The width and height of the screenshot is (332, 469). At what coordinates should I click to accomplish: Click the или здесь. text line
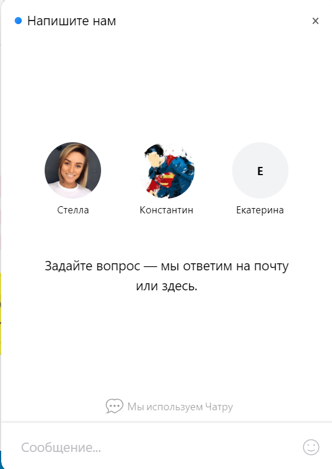pyautogui.click(x=167, y=286)
